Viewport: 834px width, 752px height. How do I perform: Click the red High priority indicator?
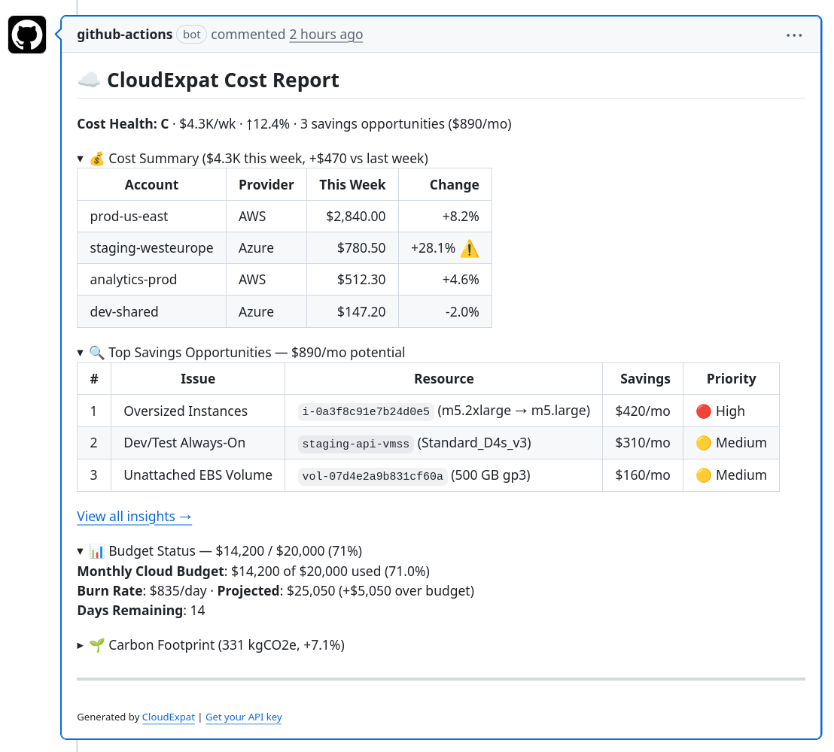[x=704, y=411]
